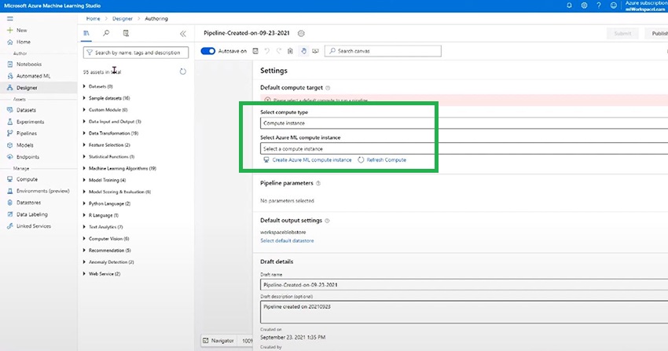Screen dimensions: 668x351
Task: Open pipeline settings gear next to pipeline name
Action: (301, 33)
